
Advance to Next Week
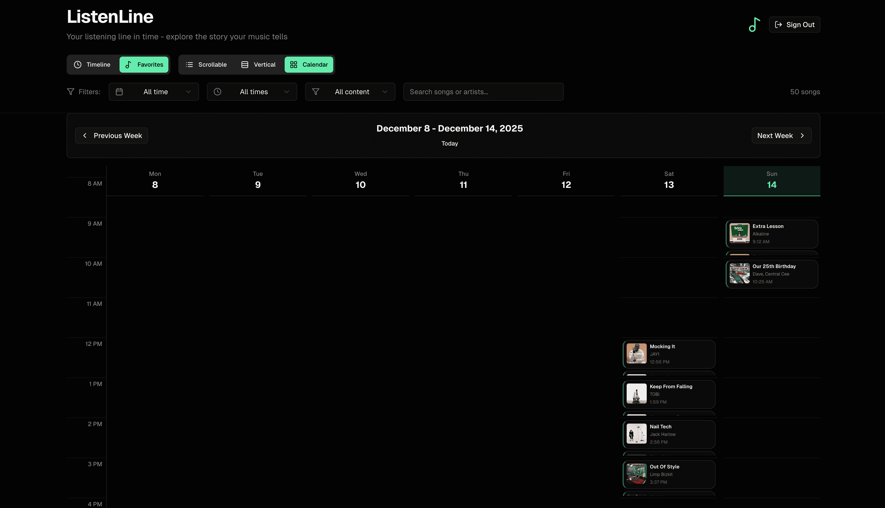(781, 135)
